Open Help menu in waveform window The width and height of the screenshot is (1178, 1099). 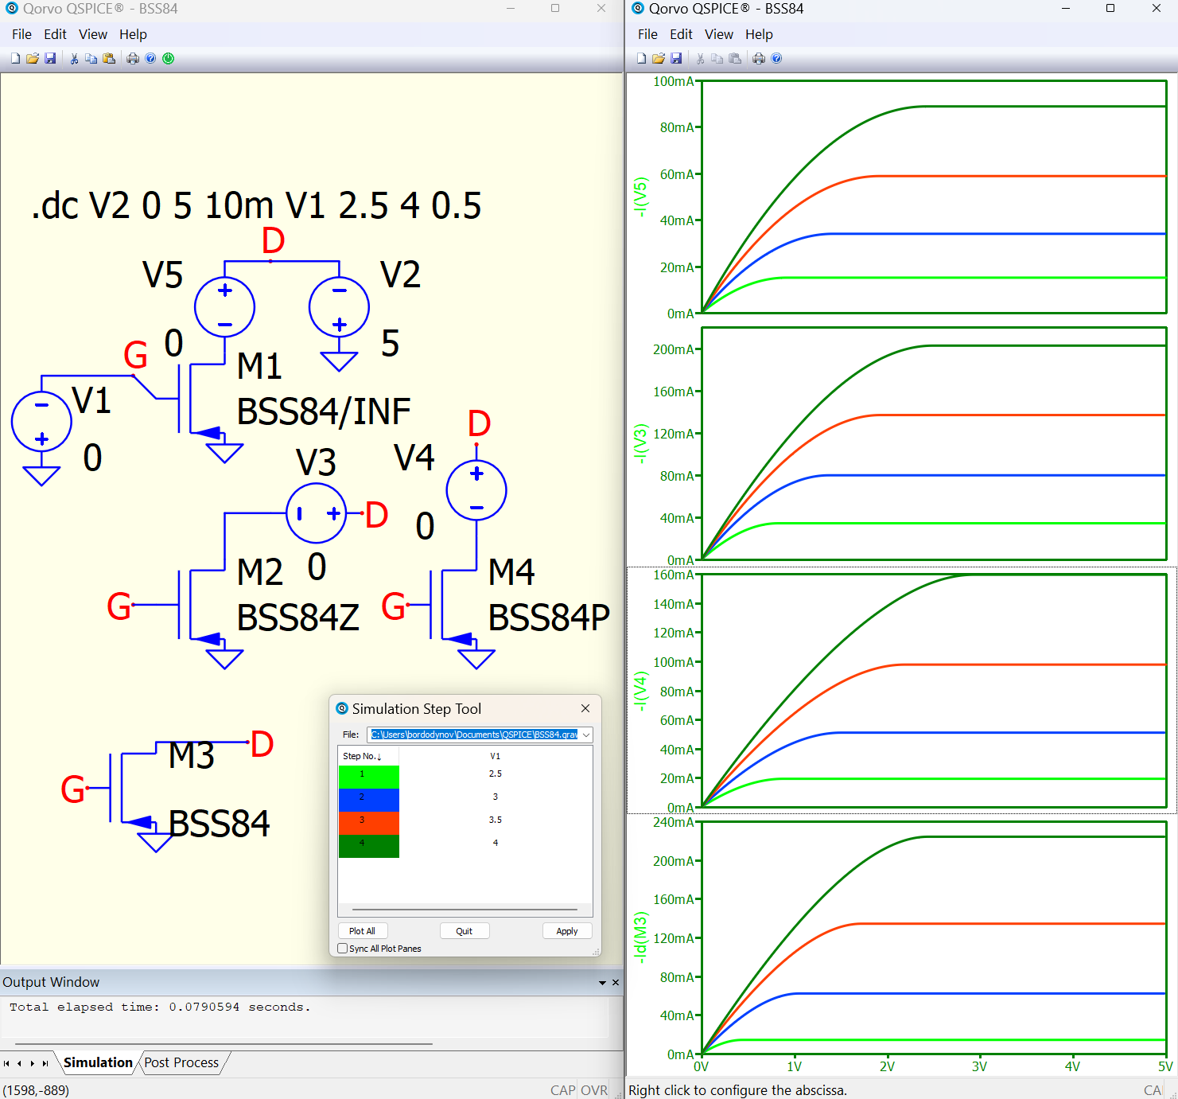(x=759, y=34)
